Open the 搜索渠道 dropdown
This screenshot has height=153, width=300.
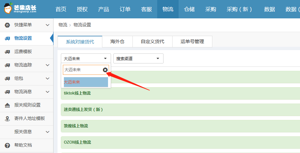coord(138,58)
